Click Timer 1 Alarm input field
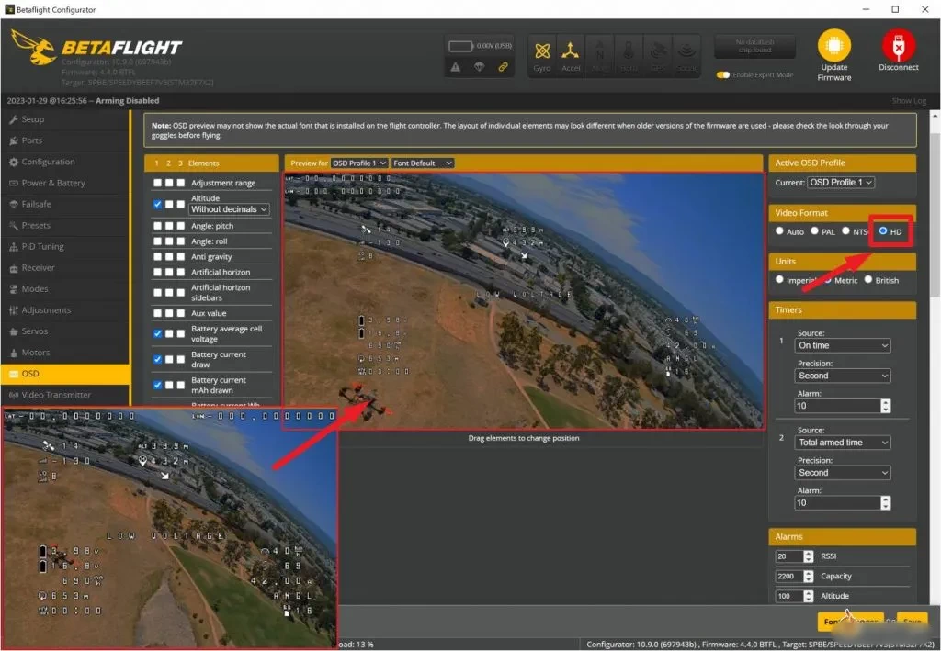Screen dimensions: 941x651 point(837,406)
